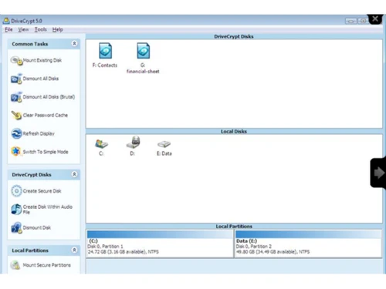Click the financial-sheet label
This screenshot has width=386, height=289.
click(143, 72)
